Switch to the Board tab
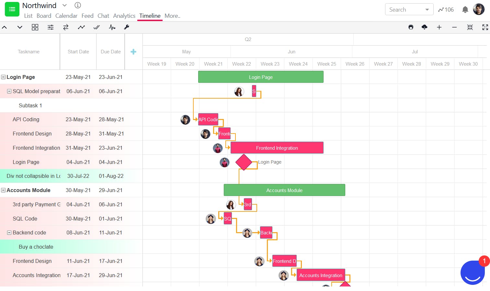490x291 pixels. pyautogui.click(x=44, y=16)
